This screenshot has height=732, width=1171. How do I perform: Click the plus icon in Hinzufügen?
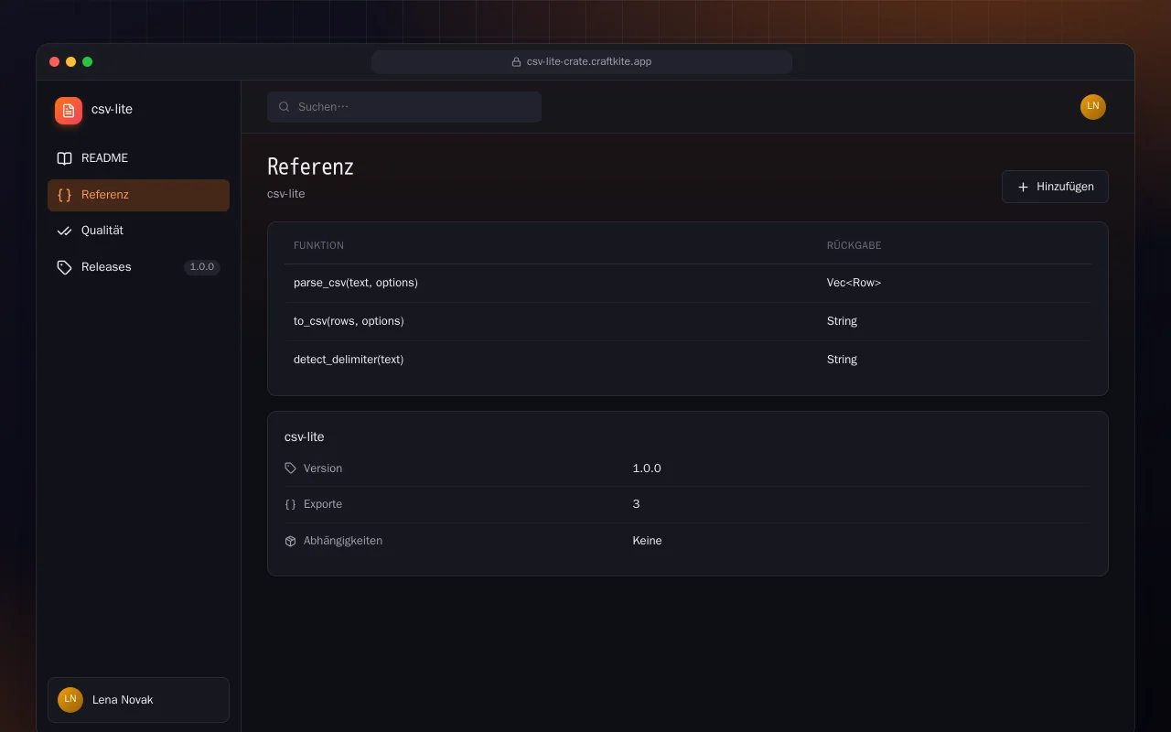(x=1023, y=187)
